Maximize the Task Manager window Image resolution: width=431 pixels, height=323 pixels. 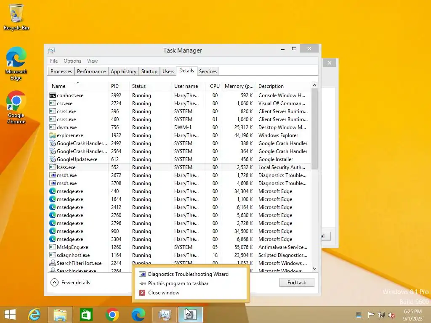(x=294, y=49)
